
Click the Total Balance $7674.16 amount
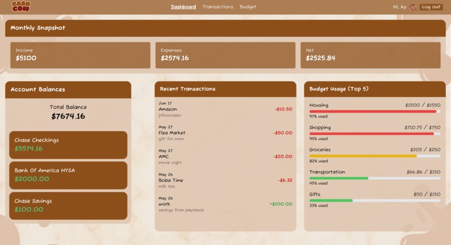coord(68,116)
